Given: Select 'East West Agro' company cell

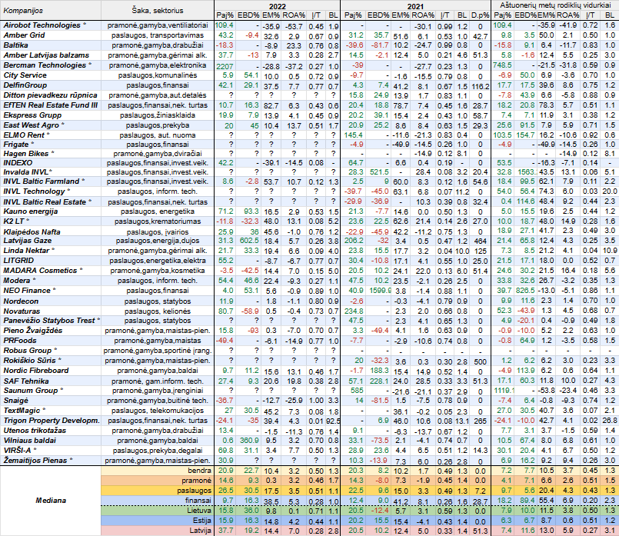Looking at the screenshot, I should pyautogui.click(x=51, y=125).
